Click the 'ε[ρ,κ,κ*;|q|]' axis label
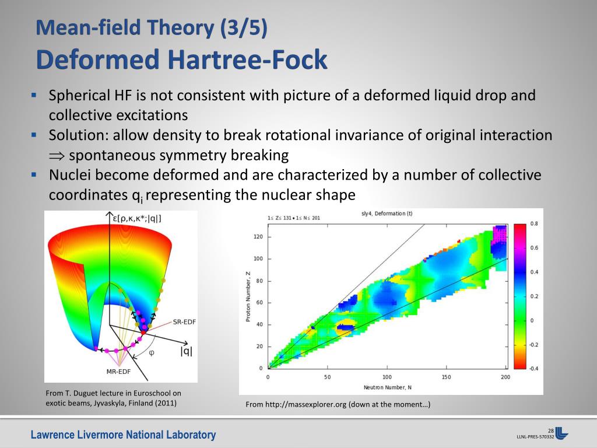This screenshot has height=448, width=597. point(137,218)
